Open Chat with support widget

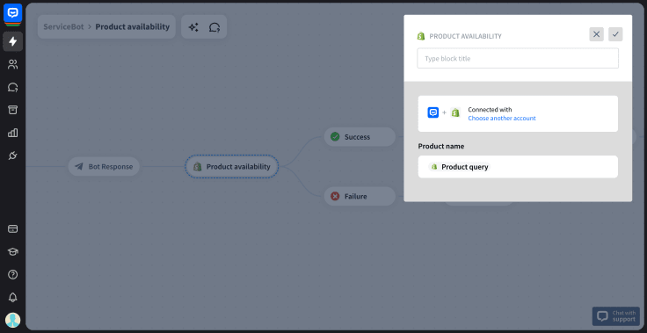click(x=616, y=316)
